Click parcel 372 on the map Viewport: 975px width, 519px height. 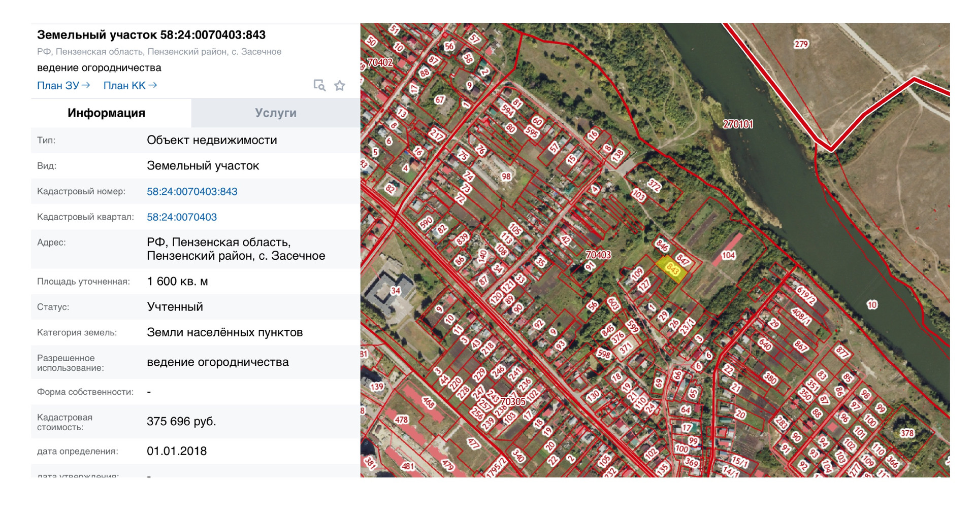(x=654, y=186)
